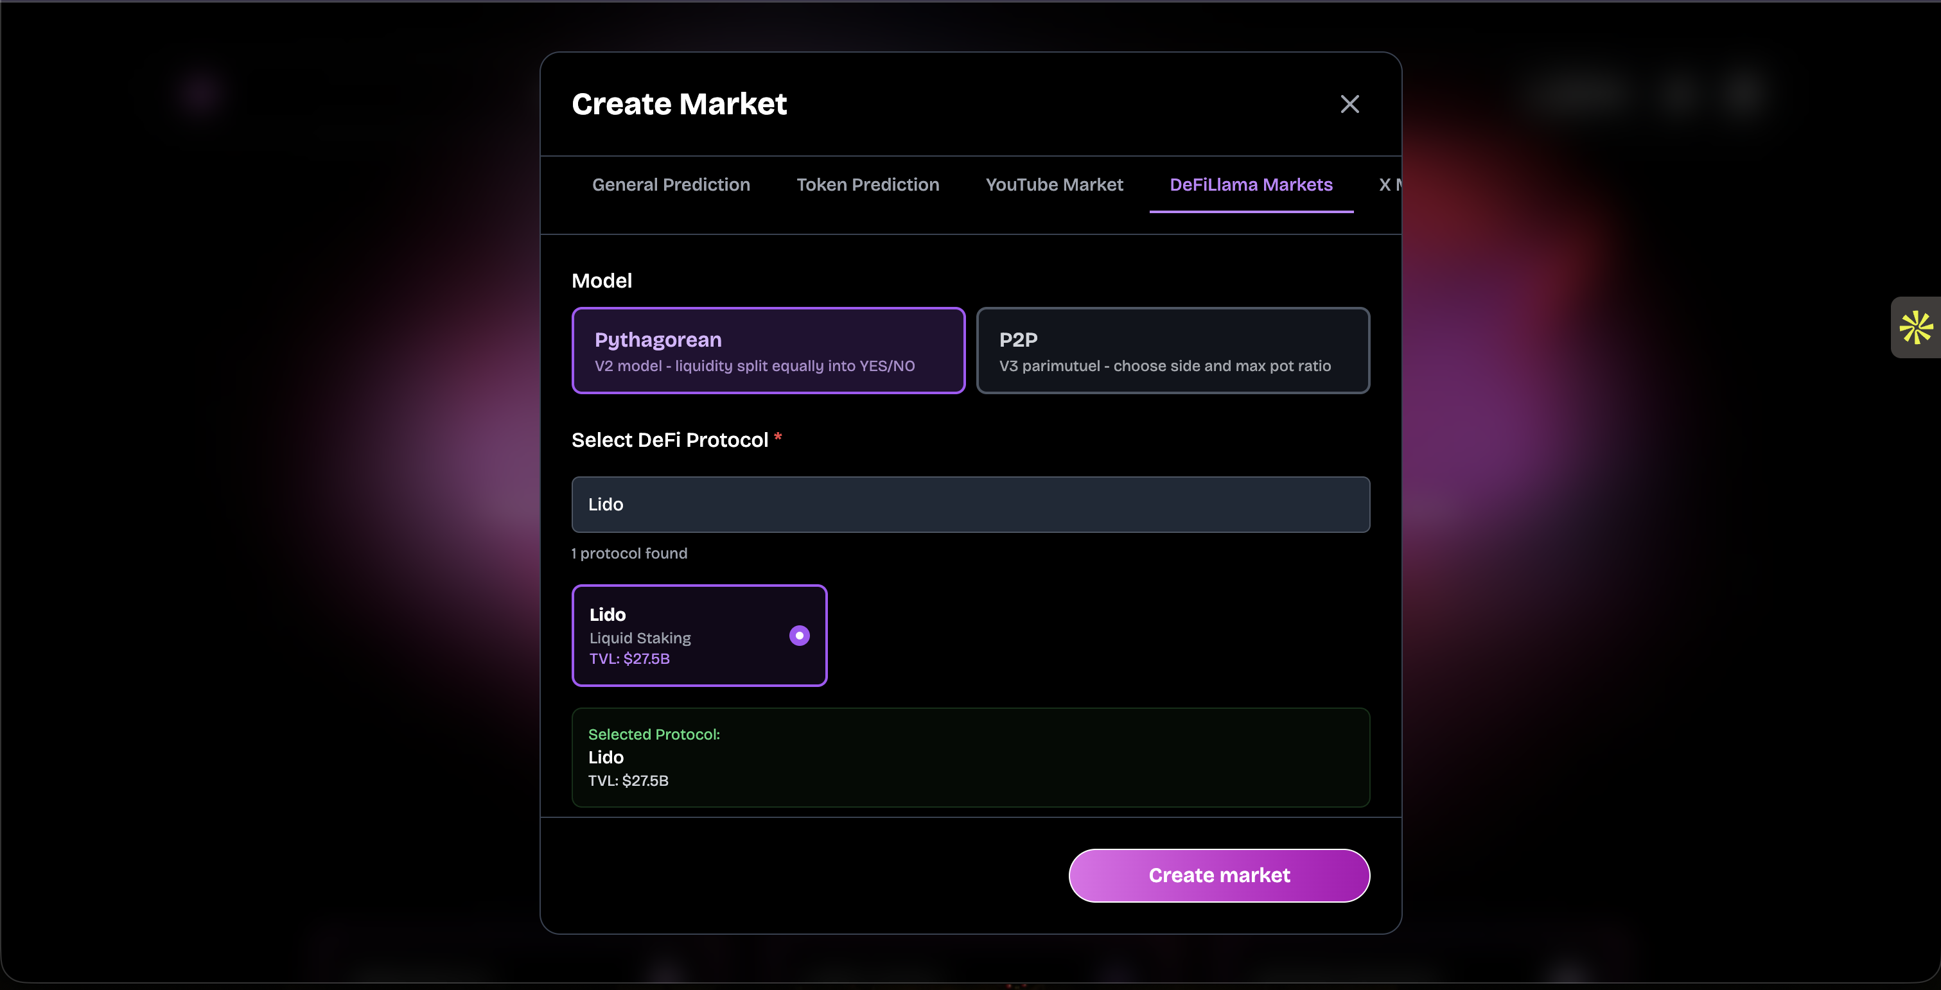
Task: Click the yellow asterisk feedback widget
Action: click(x=1916, y=327)
